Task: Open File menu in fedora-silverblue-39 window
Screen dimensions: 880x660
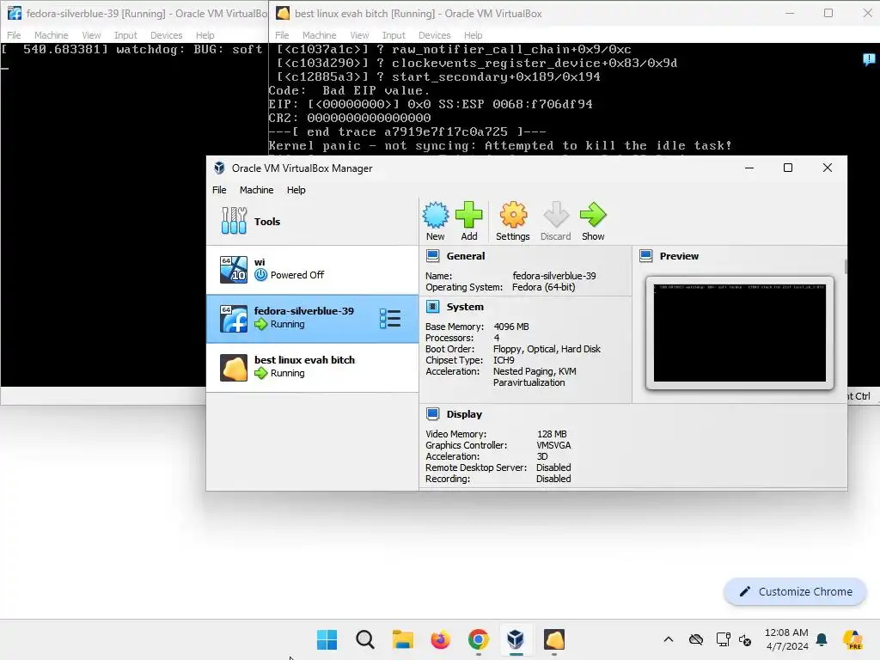Action: coord(14,34)
